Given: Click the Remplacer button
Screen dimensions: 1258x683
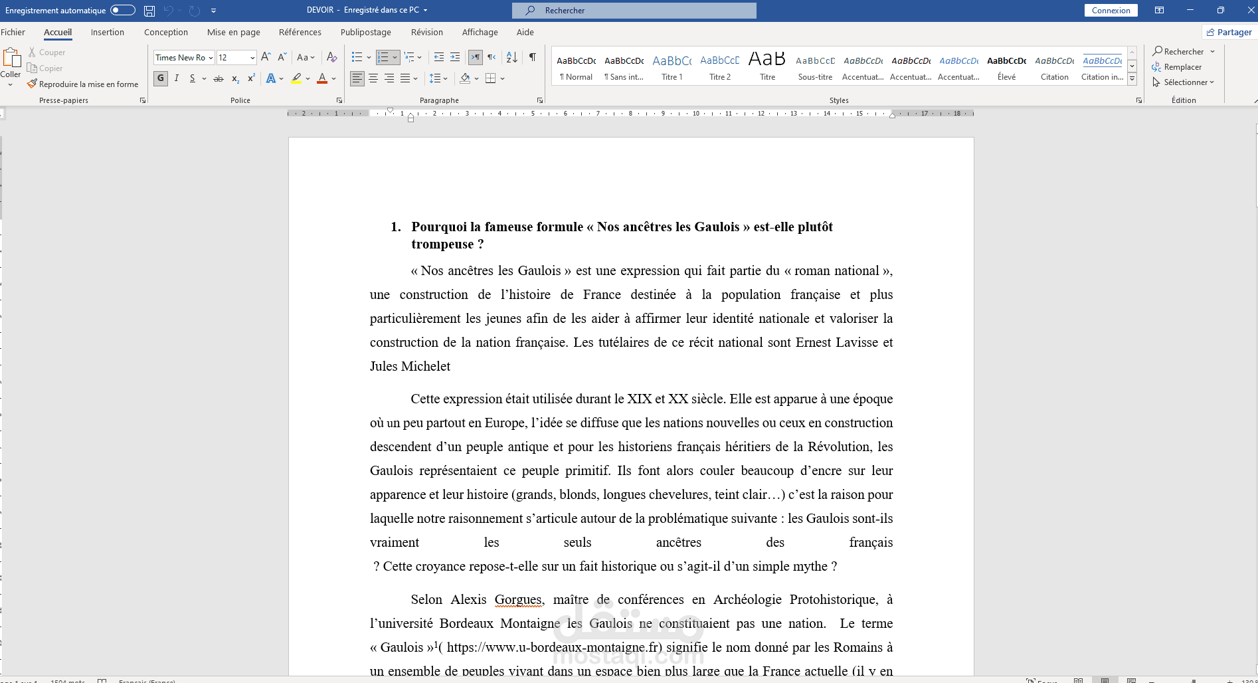Looking at the screenshot, I should (1176, 67).
